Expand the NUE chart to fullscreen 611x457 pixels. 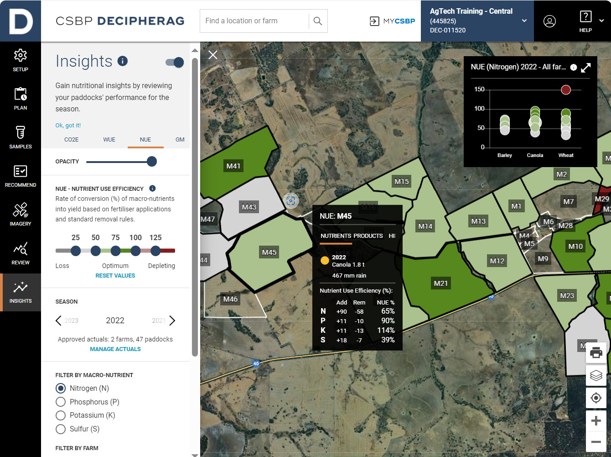[586, 68]
